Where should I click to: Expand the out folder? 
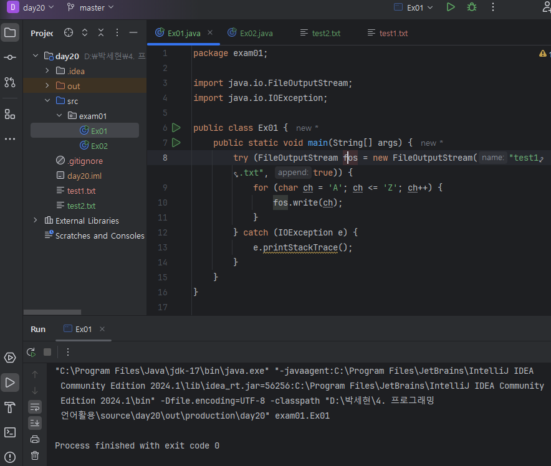tap(47, 86)
